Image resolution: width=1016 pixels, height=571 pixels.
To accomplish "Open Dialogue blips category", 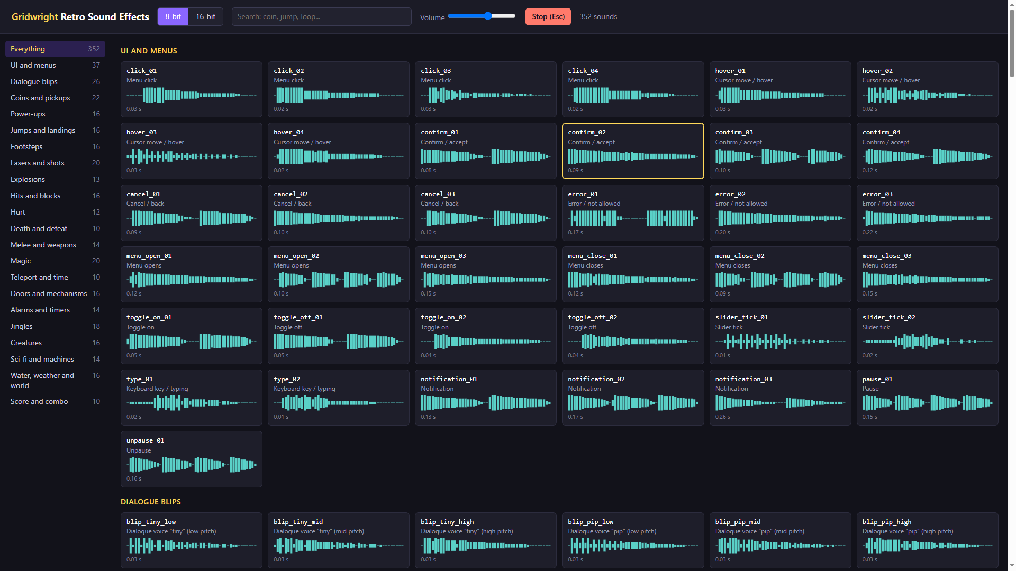I will (x=55, y=81).
